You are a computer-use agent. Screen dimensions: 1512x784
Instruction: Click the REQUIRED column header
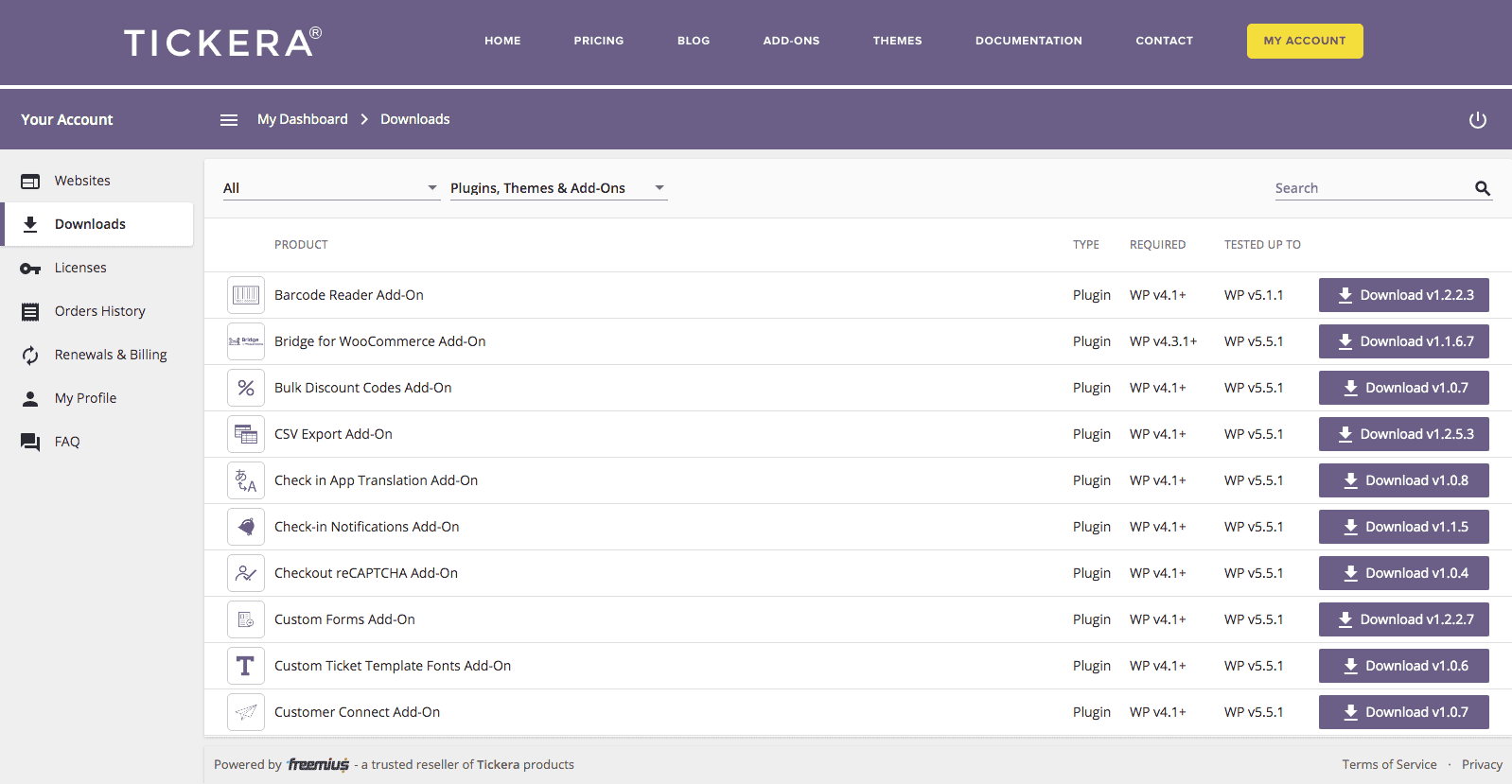click(1157, 245)
